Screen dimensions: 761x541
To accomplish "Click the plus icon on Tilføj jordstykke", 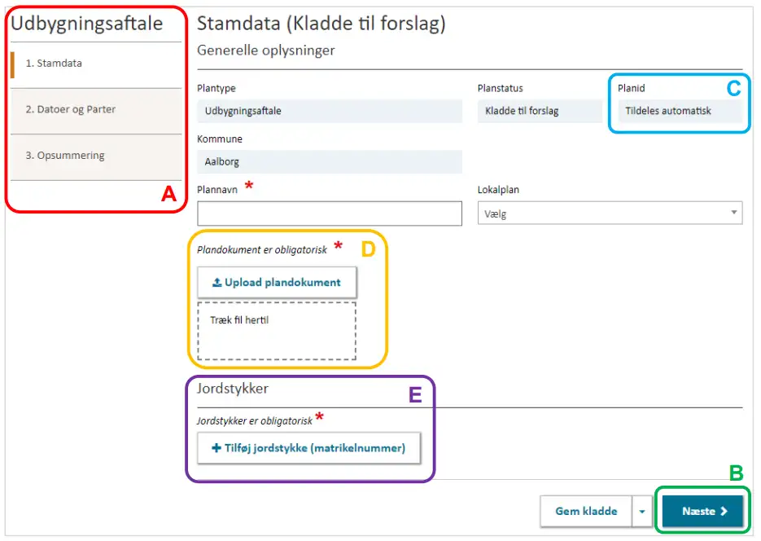I will pyautogui.click(x=216, y=447).
